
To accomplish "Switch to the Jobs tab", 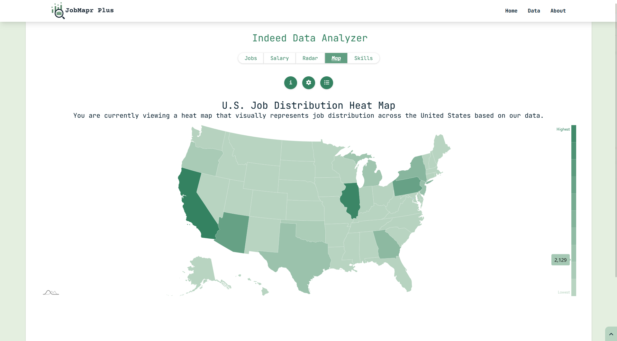I will [251, 58].
